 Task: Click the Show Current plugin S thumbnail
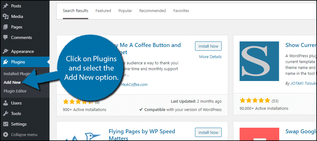click(x=259, y=61)
